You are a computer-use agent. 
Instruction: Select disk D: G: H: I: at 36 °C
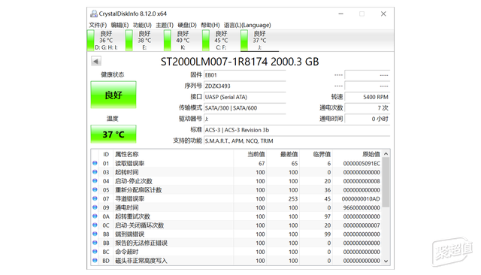104,40
